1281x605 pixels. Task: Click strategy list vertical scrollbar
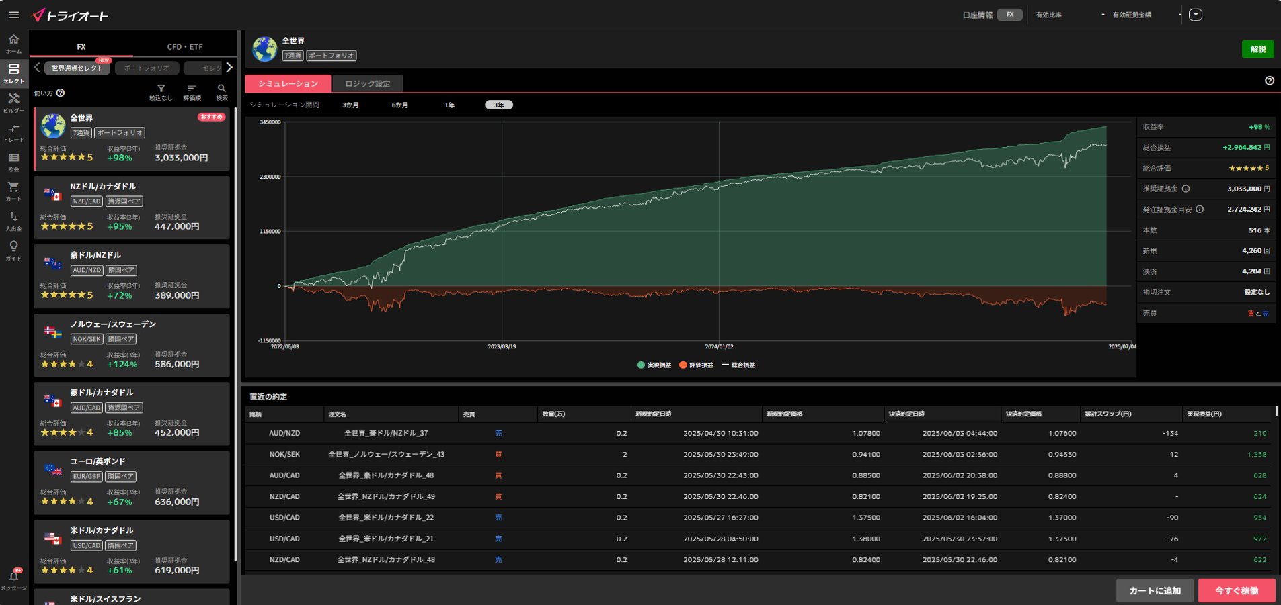pyautogui.click(x=235, y=336)
